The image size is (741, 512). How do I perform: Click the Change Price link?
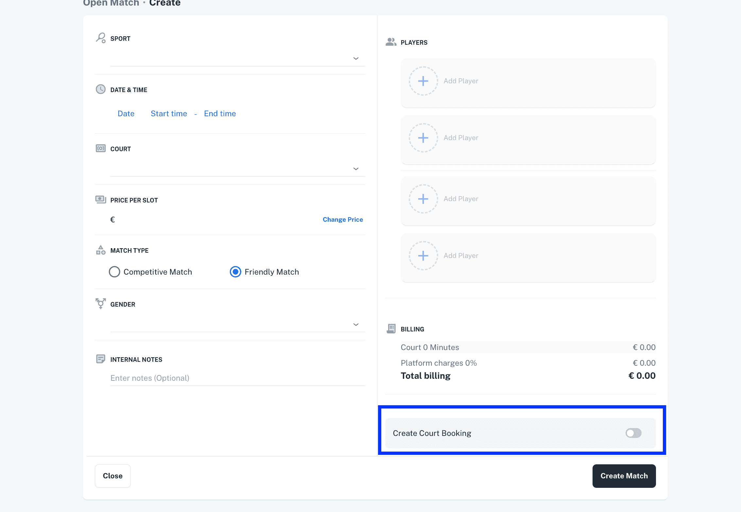pyautogui.click(x=343, y=219)
